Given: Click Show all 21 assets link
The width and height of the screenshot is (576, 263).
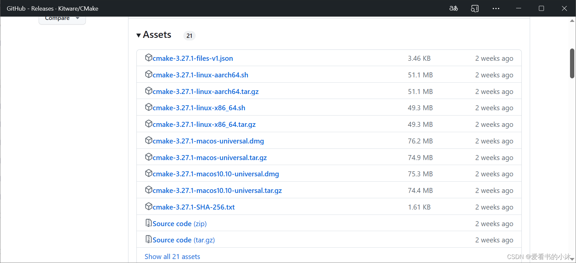Looking at the screenshot, I should pos(172,256).
